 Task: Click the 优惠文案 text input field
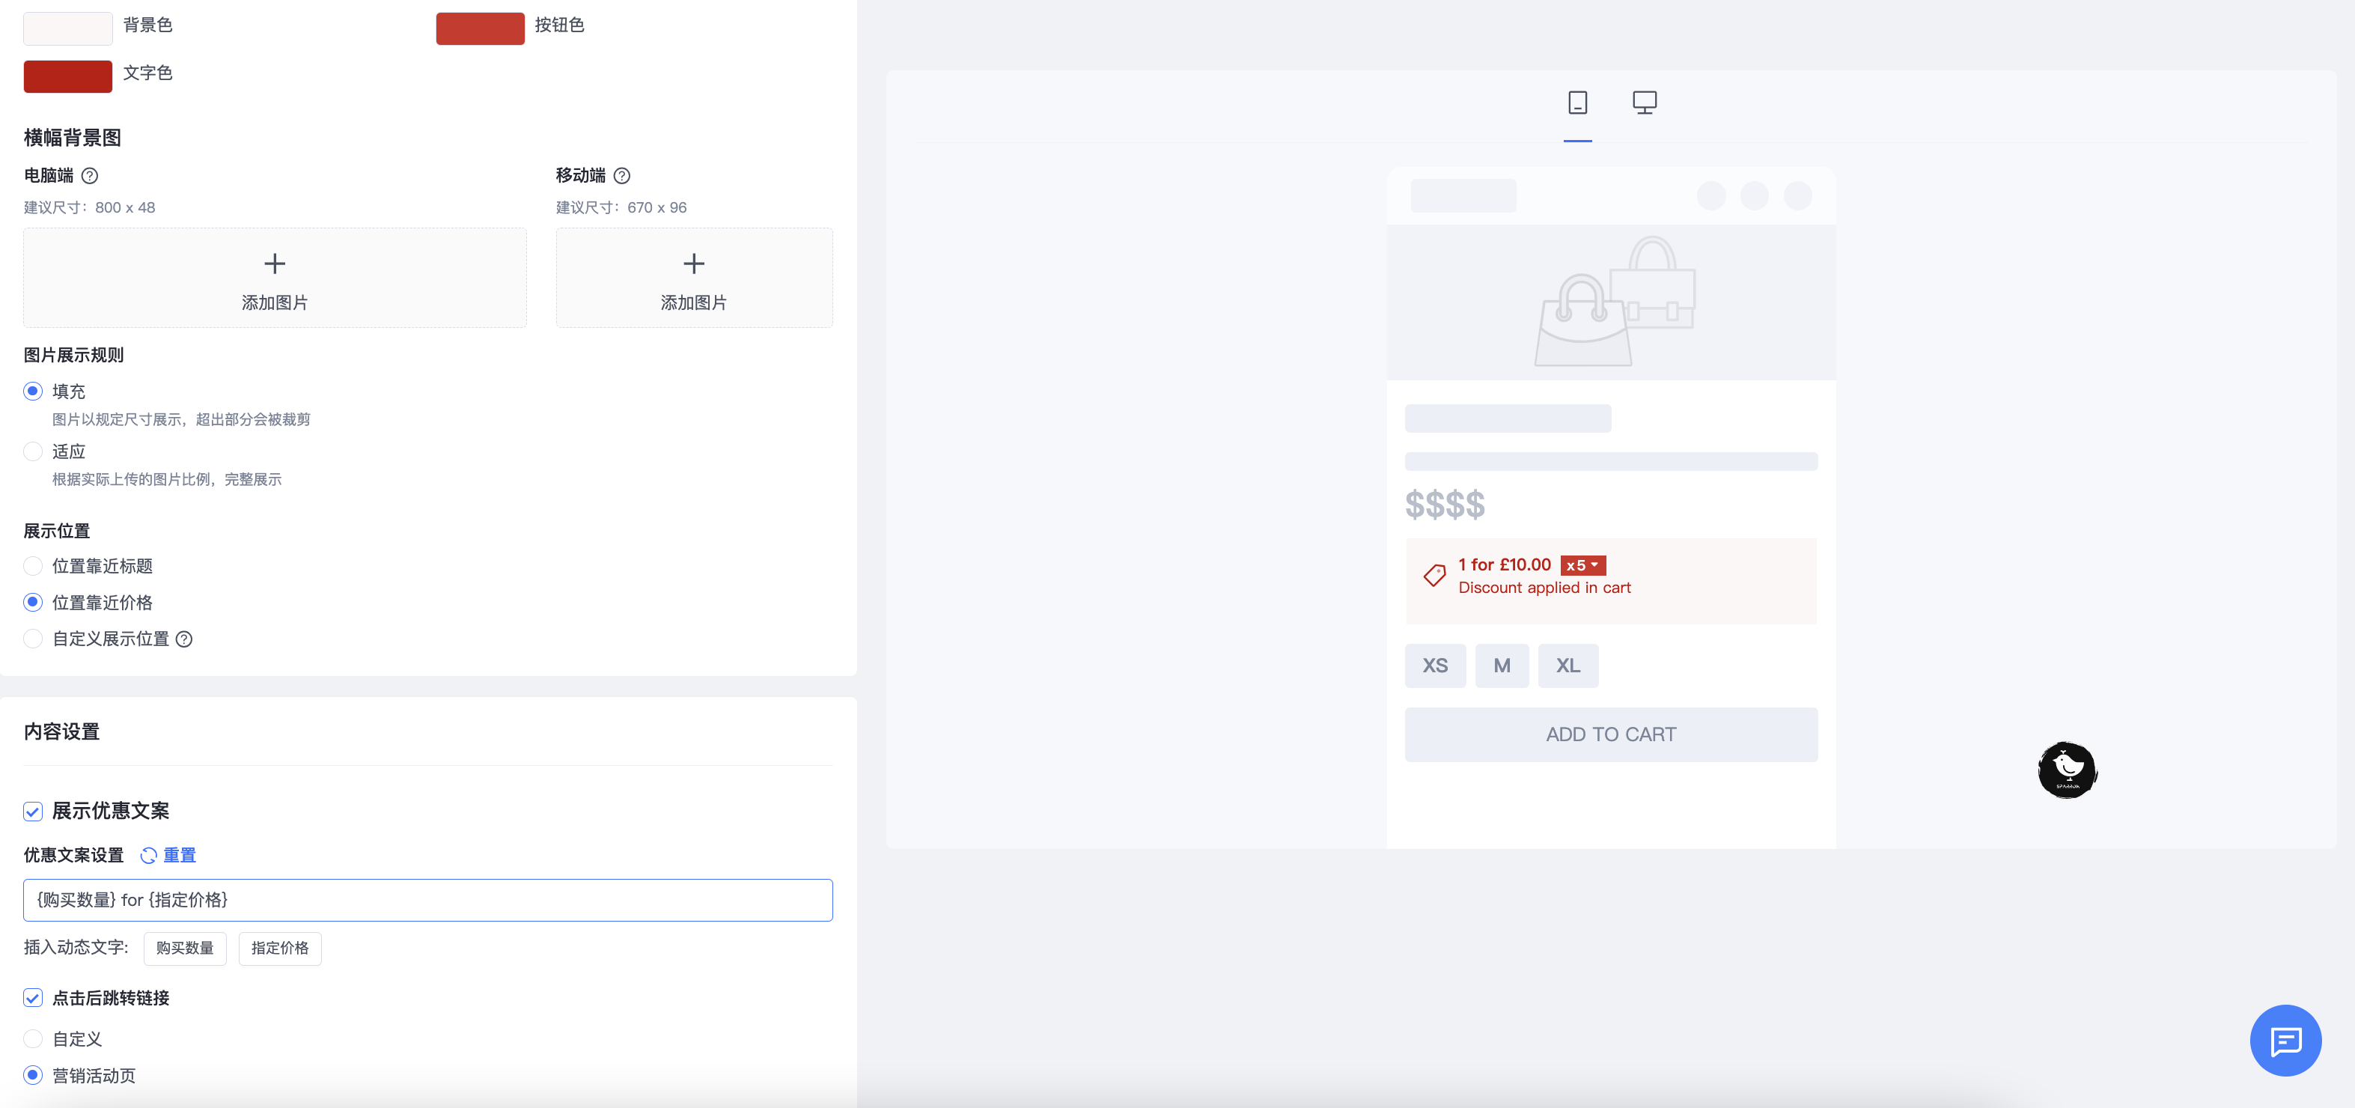[427, 900]
